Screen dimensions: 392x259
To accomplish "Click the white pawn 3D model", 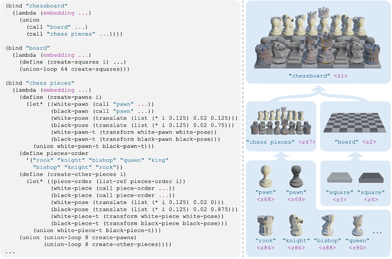I will point(265,176).
